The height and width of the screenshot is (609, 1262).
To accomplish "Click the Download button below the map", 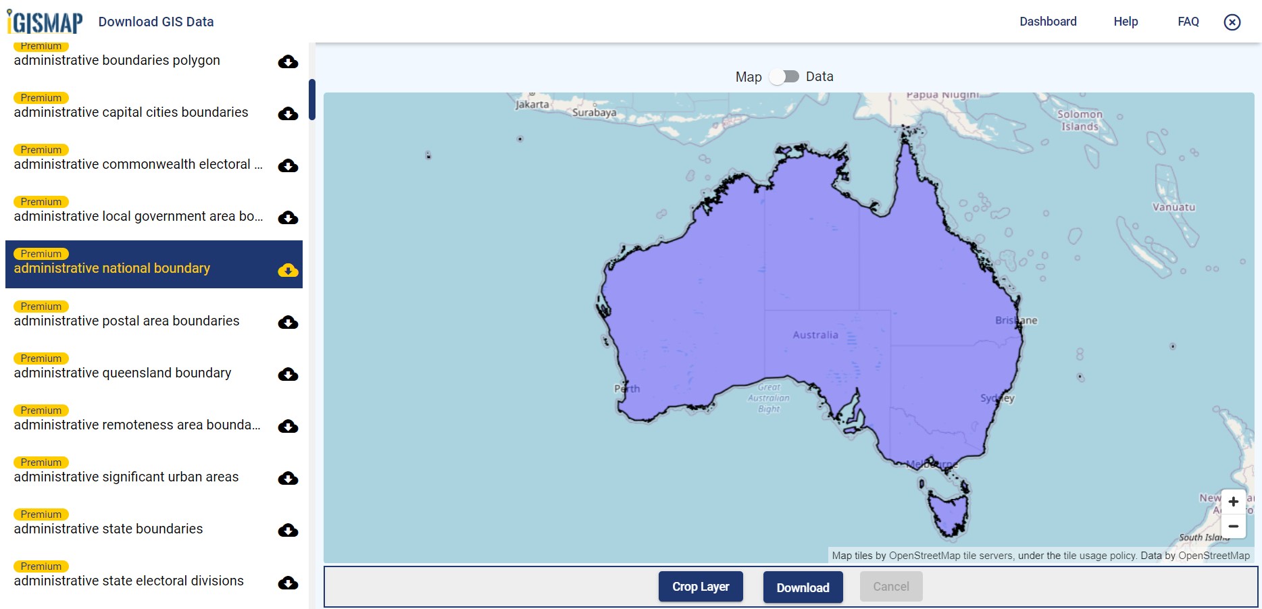I will [x=803, y=587].
